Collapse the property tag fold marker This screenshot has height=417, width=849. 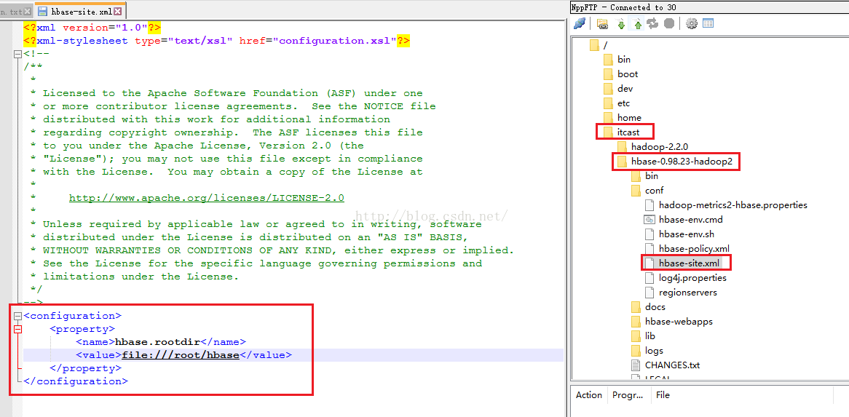[x=17, y=329]
